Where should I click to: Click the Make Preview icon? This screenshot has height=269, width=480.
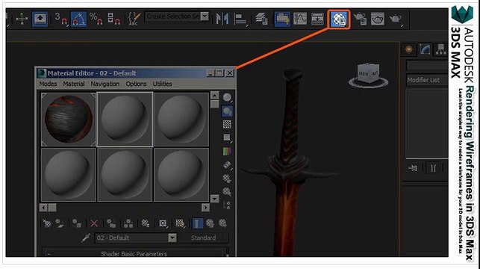pos(227,165)
